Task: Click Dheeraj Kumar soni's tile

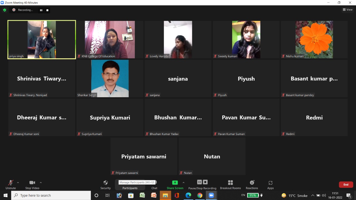Action: [42, 117]
